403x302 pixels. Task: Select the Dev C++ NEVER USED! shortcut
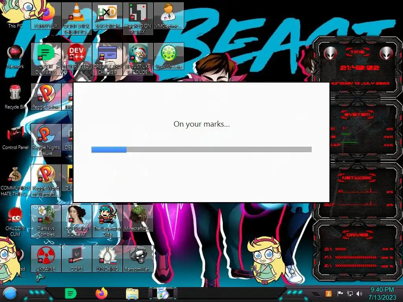tap(77, 56)
